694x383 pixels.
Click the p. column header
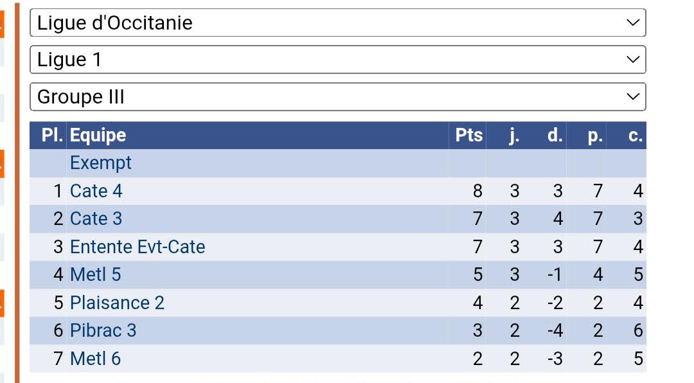click(x=595, y=136)
